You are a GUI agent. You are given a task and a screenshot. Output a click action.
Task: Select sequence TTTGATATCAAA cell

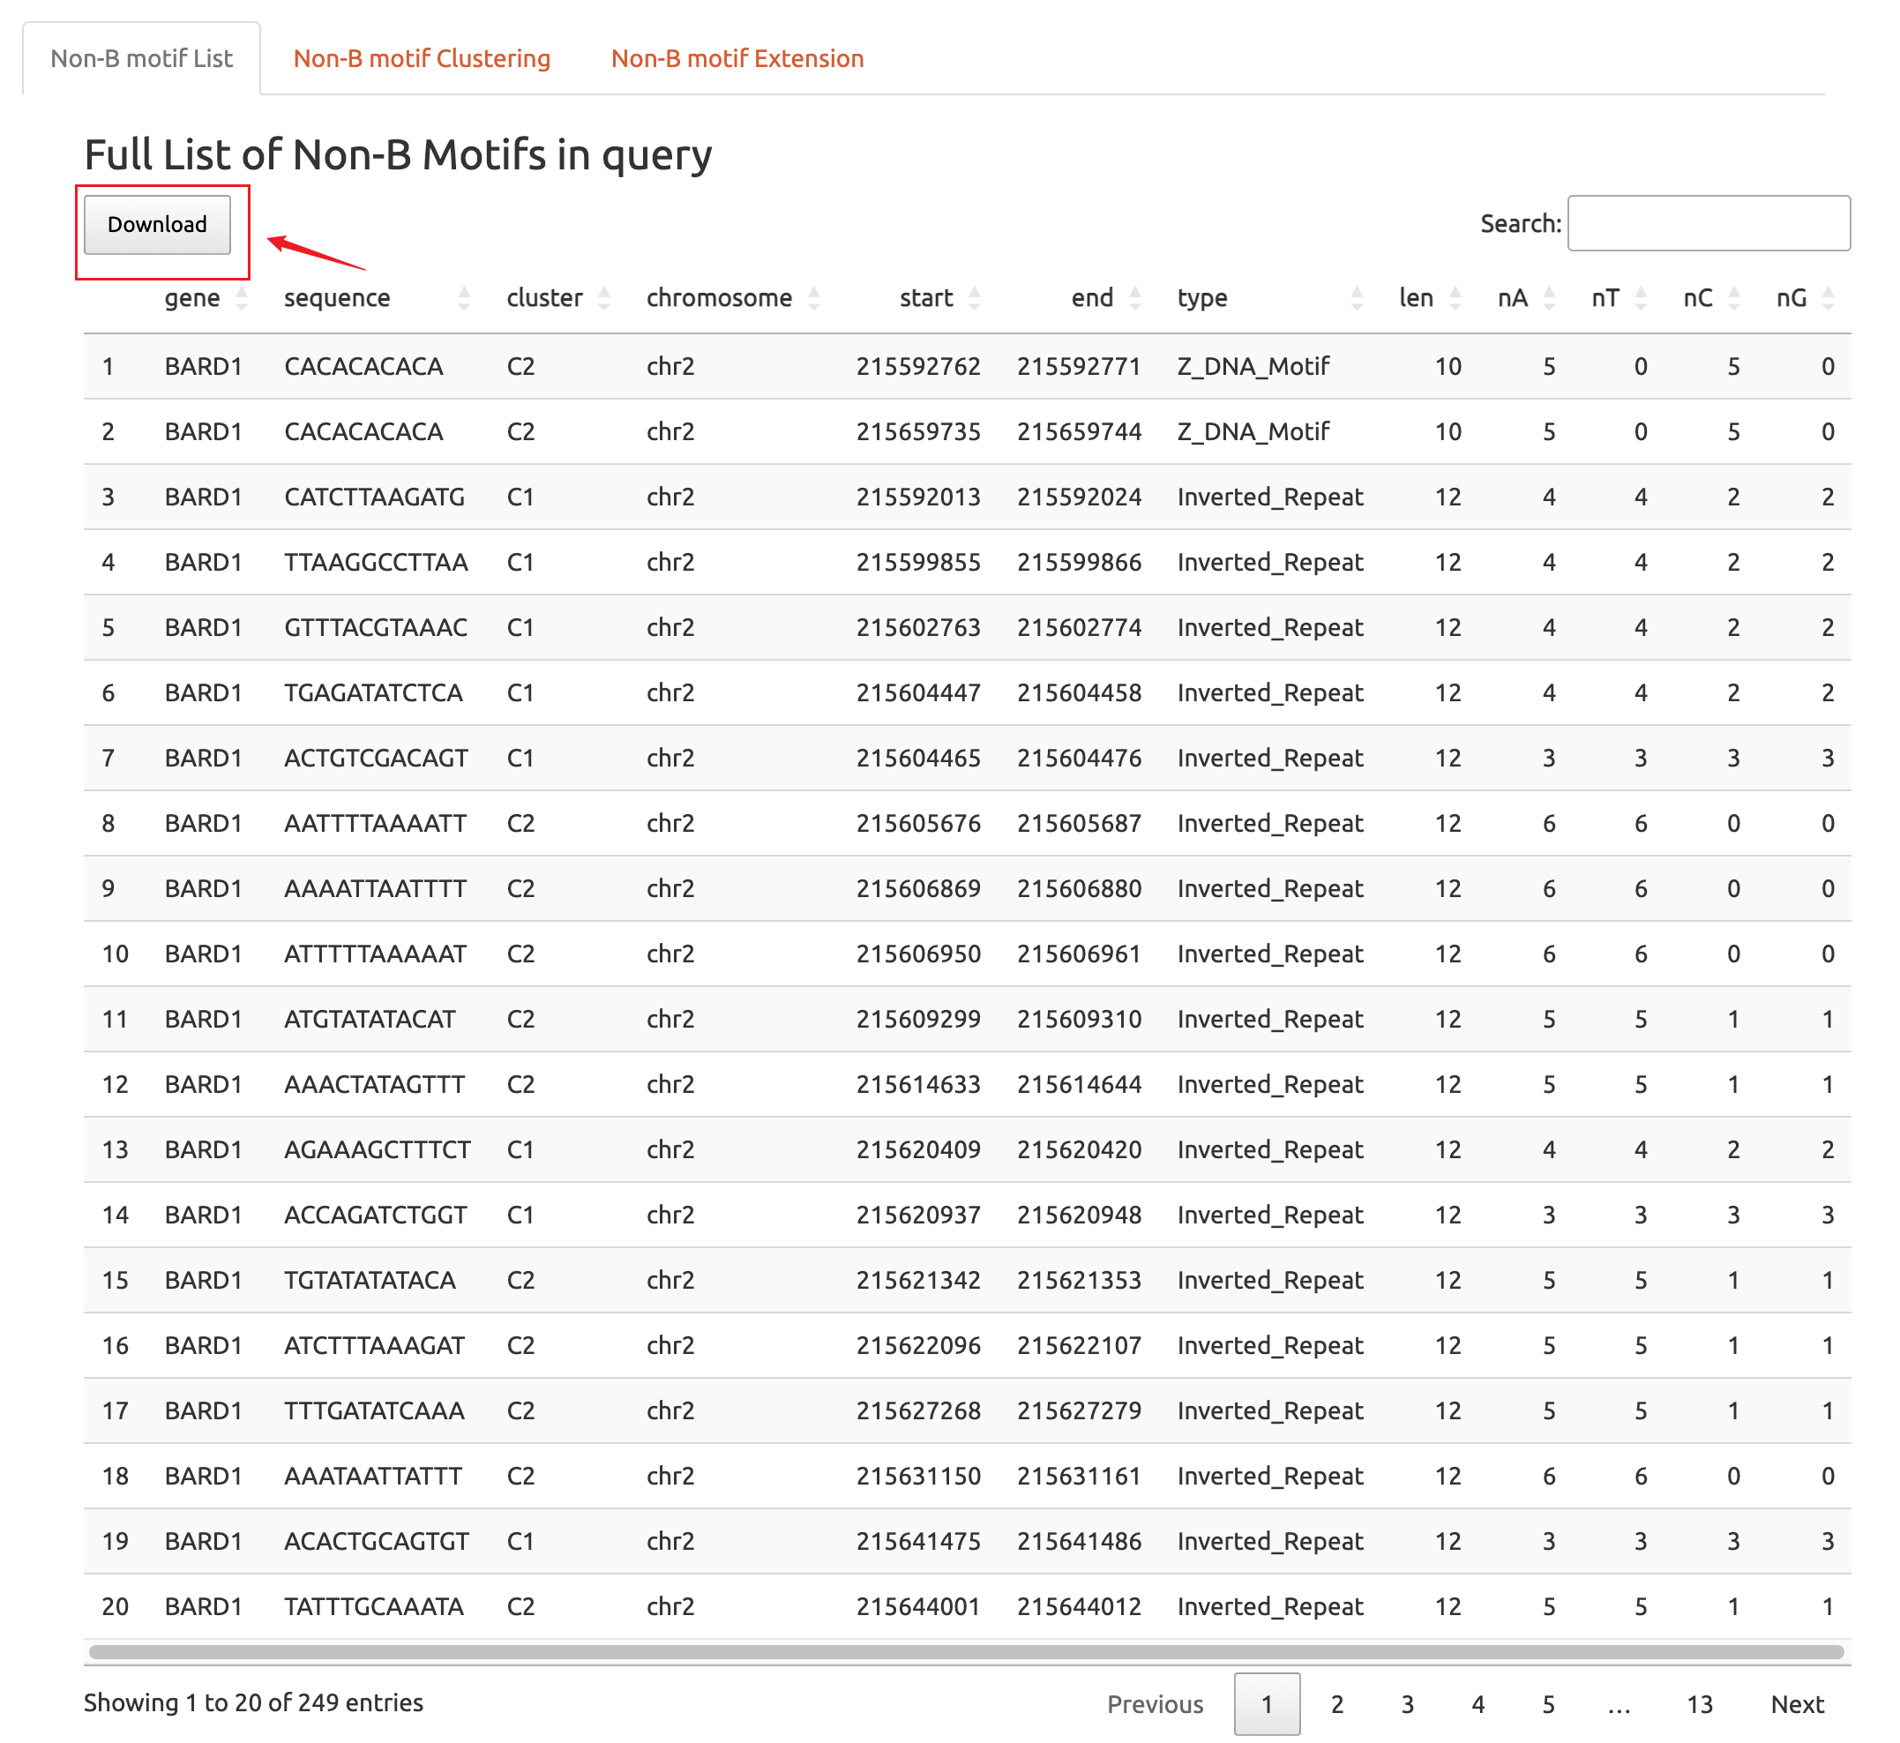374,1411
